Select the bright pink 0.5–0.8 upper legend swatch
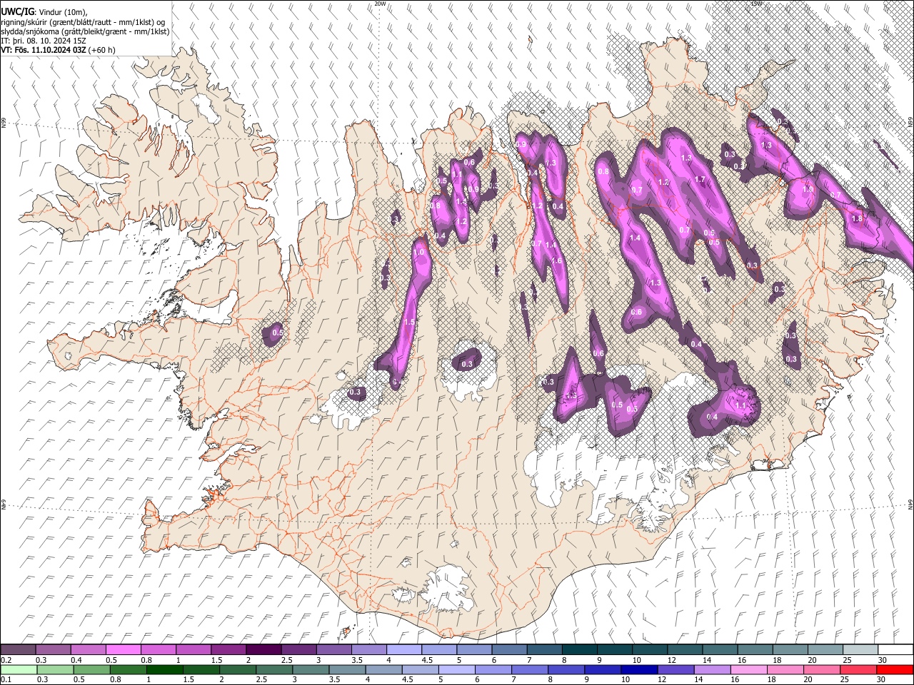The height and width of the screenshot is (685, 914). pyautogui.click(x=124, y=649)
